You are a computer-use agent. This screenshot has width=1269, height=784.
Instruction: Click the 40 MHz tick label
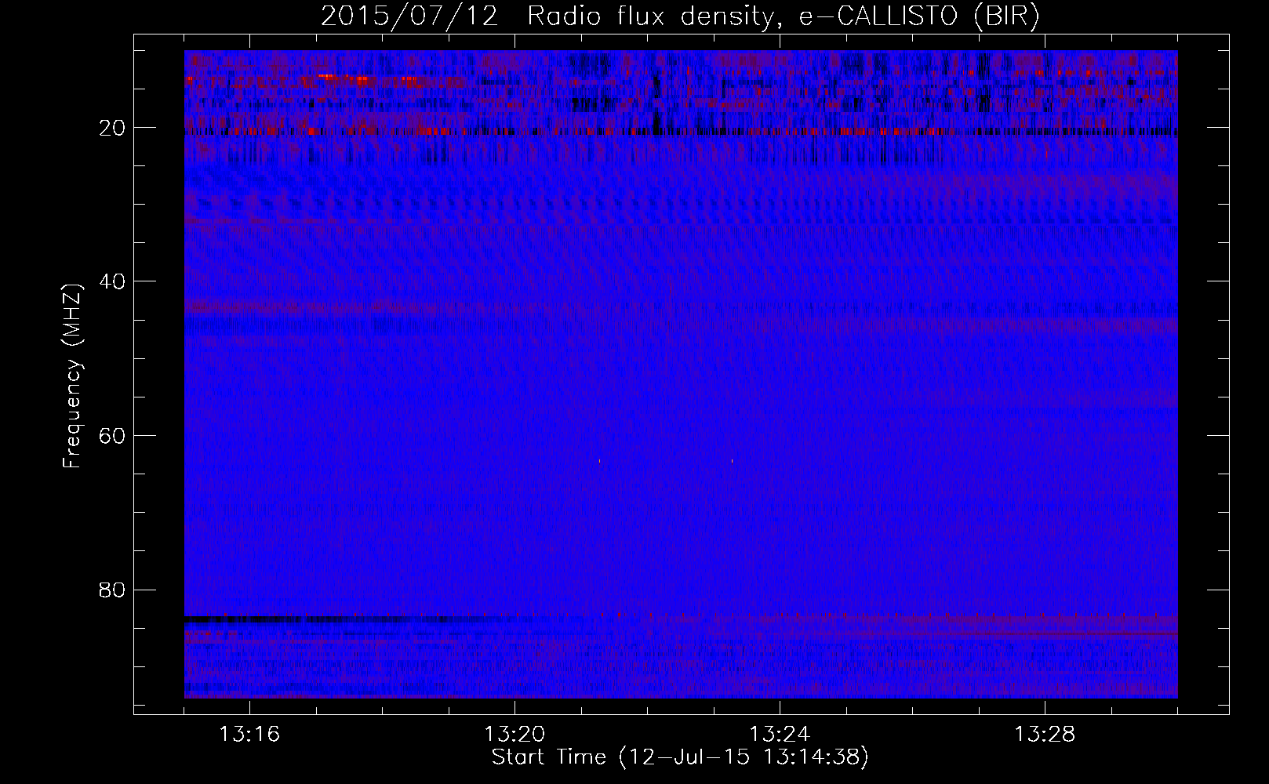(113, 281)
